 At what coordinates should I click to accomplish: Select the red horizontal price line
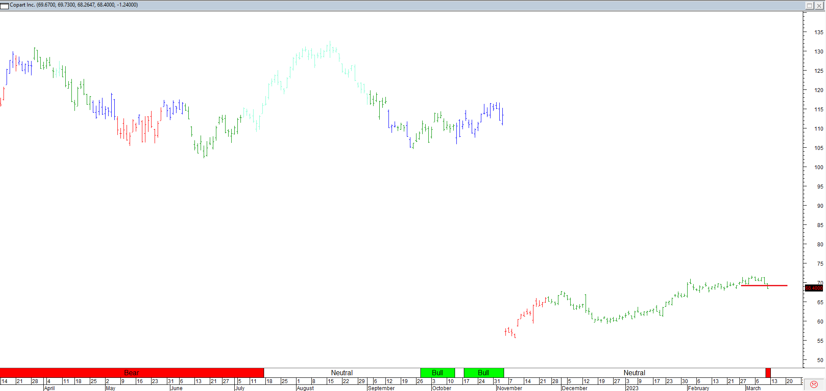click(x=764, y=285)
